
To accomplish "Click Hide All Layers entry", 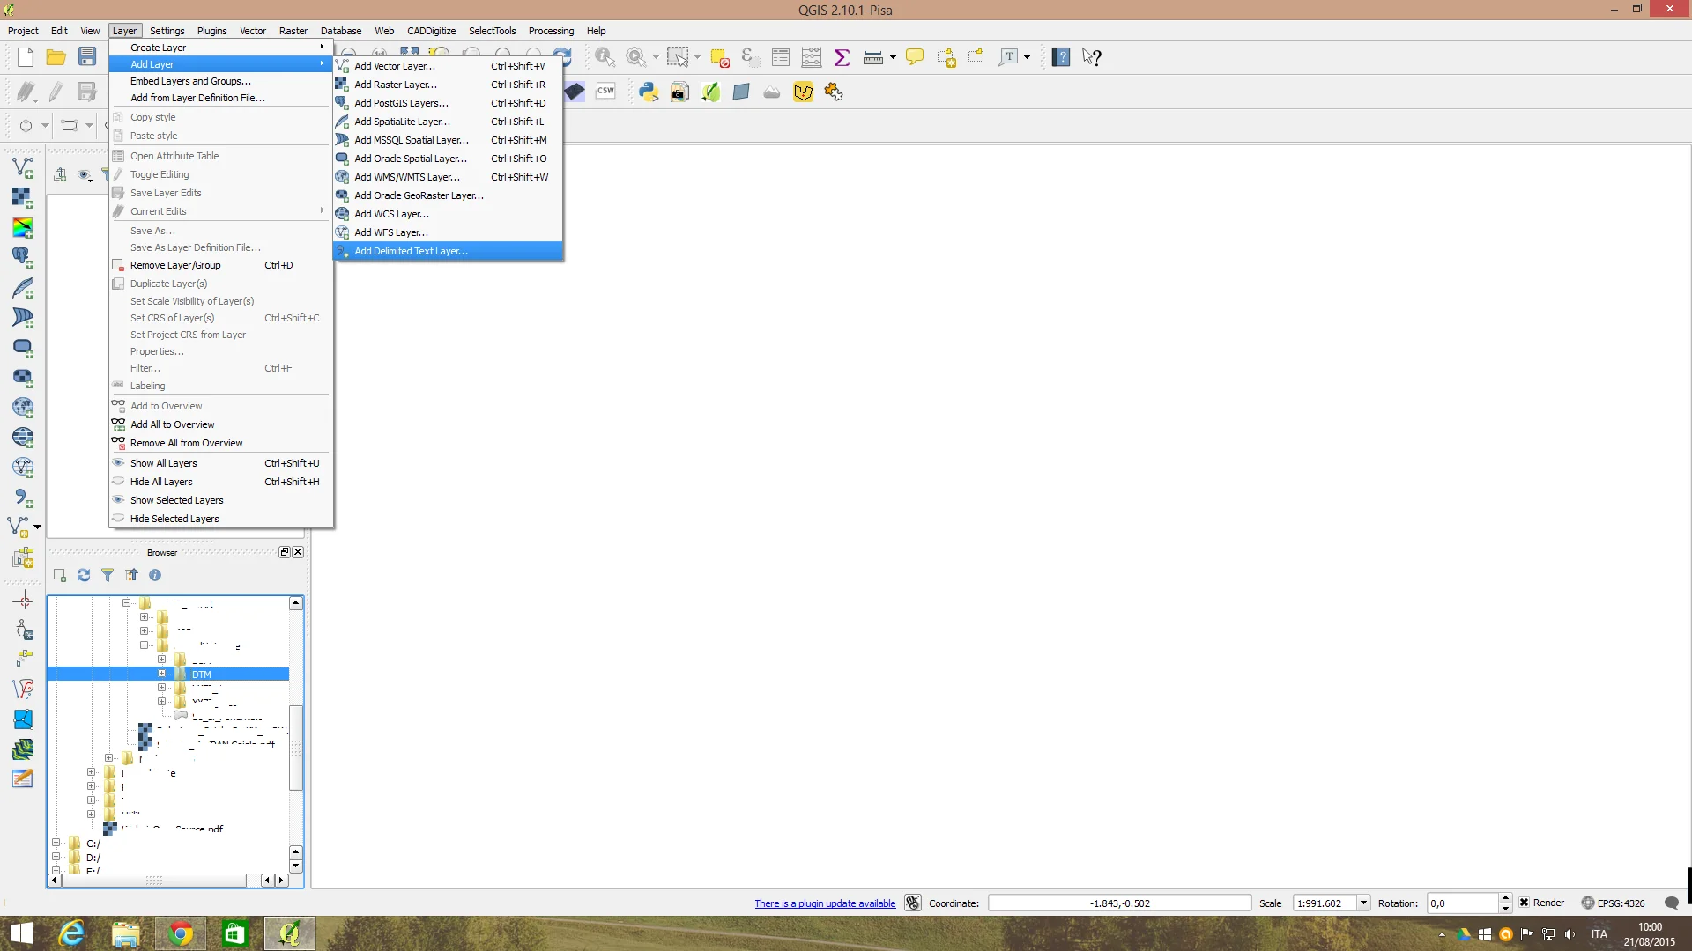I will click(161, 482).
